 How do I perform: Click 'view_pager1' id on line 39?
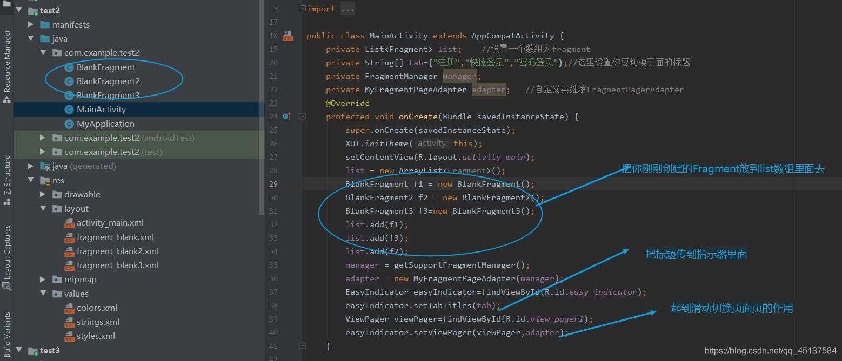[x=557, y=319]
